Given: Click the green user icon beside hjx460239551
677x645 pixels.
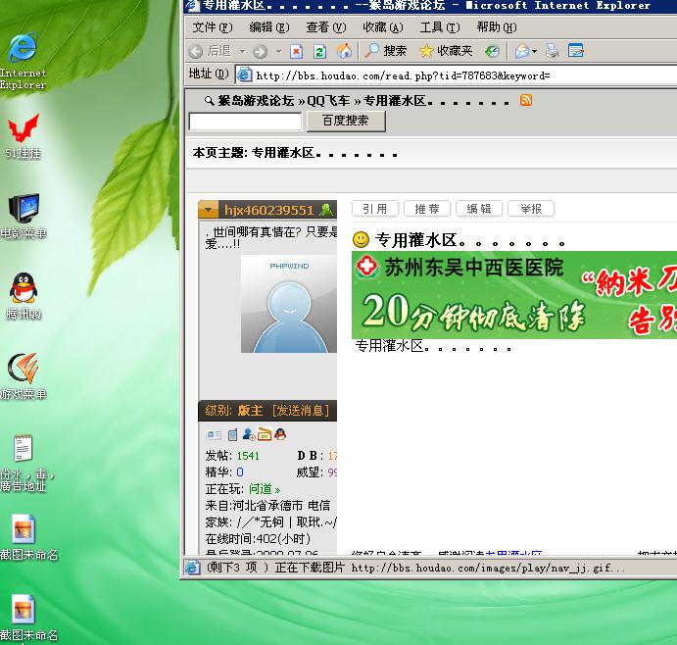Looking at the screenshot, I should (x=326, y=210).
